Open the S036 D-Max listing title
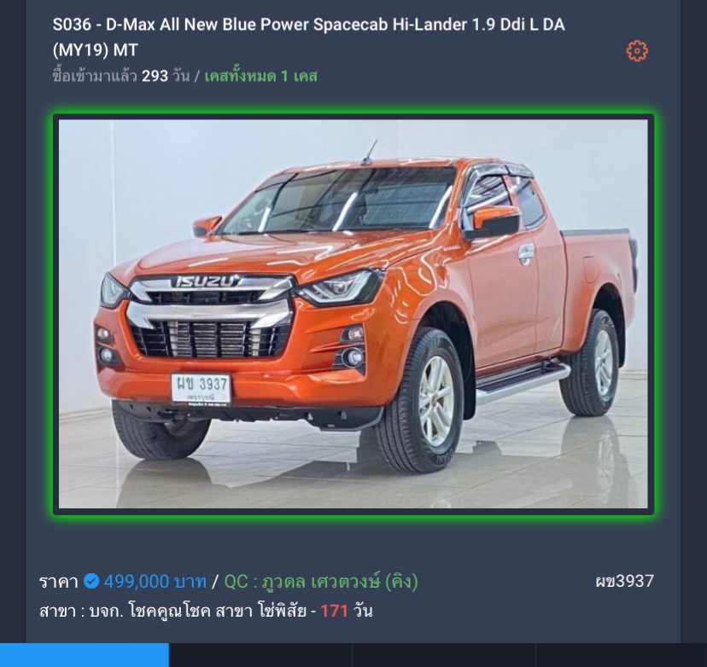This screenshot has width=707, height=667. click(x=308, y=37)
